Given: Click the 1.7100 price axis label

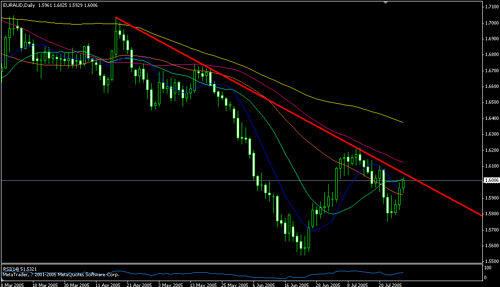Looking at the screenshot, I should click(x=492, y=7).
